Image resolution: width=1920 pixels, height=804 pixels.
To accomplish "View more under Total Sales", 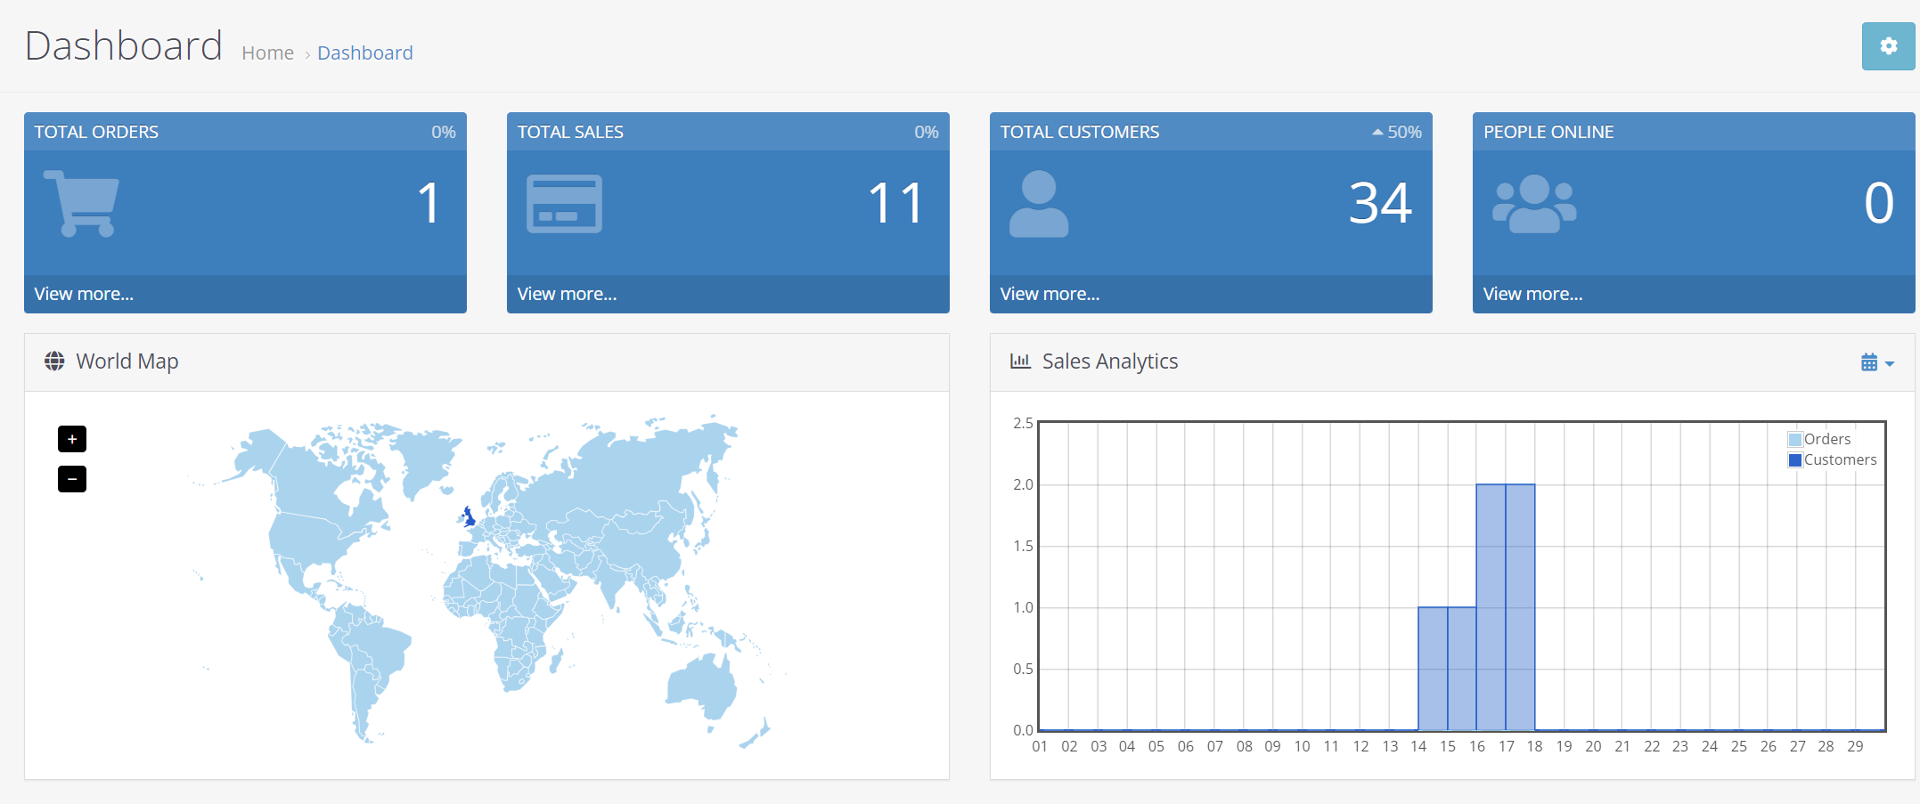I will (567, 294).
